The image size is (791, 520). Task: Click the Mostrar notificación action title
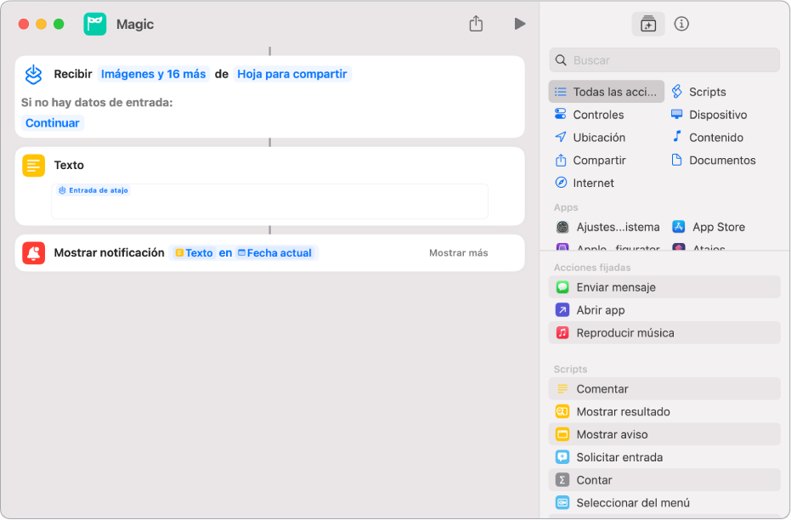pos(109,252)
